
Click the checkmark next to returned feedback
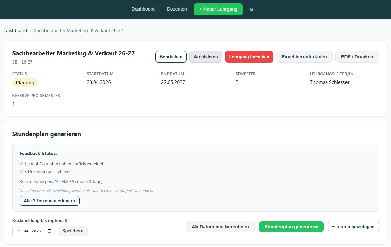(x=21, y=164)
